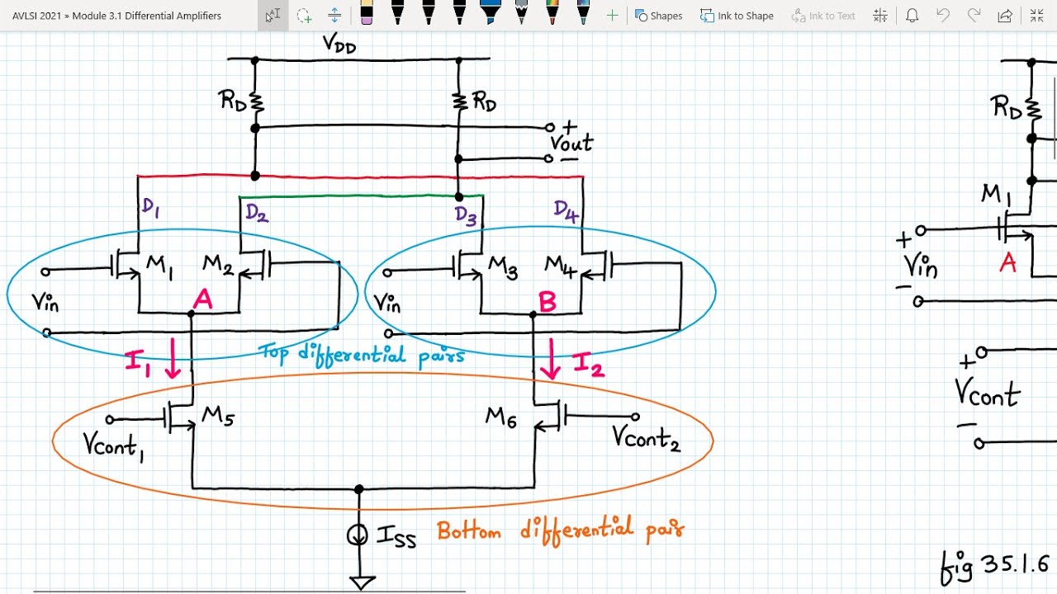Screen dimensions: 1057x594
Task: Add a new pen with plus icon
Action: click(612, 16)
